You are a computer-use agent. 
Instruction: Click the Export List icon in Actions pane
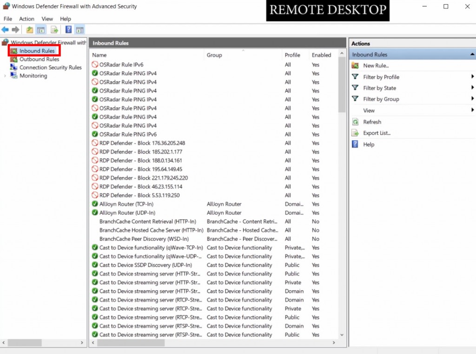click(355, 133)
